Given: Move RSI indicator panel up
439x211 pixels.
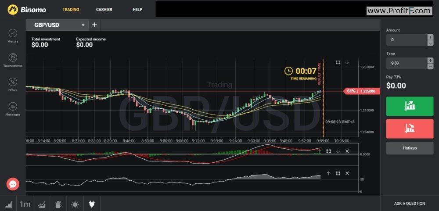Looking at the screenshot, I should point(329,174).
